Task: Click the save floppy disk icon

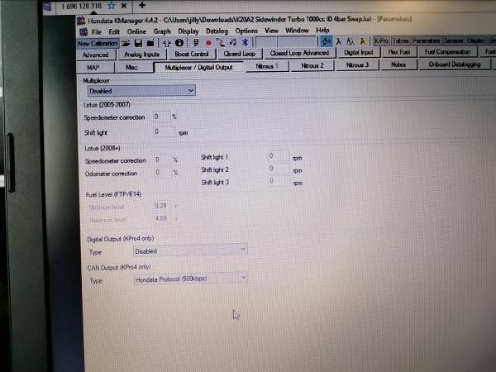Action: (x=137, y=42)
